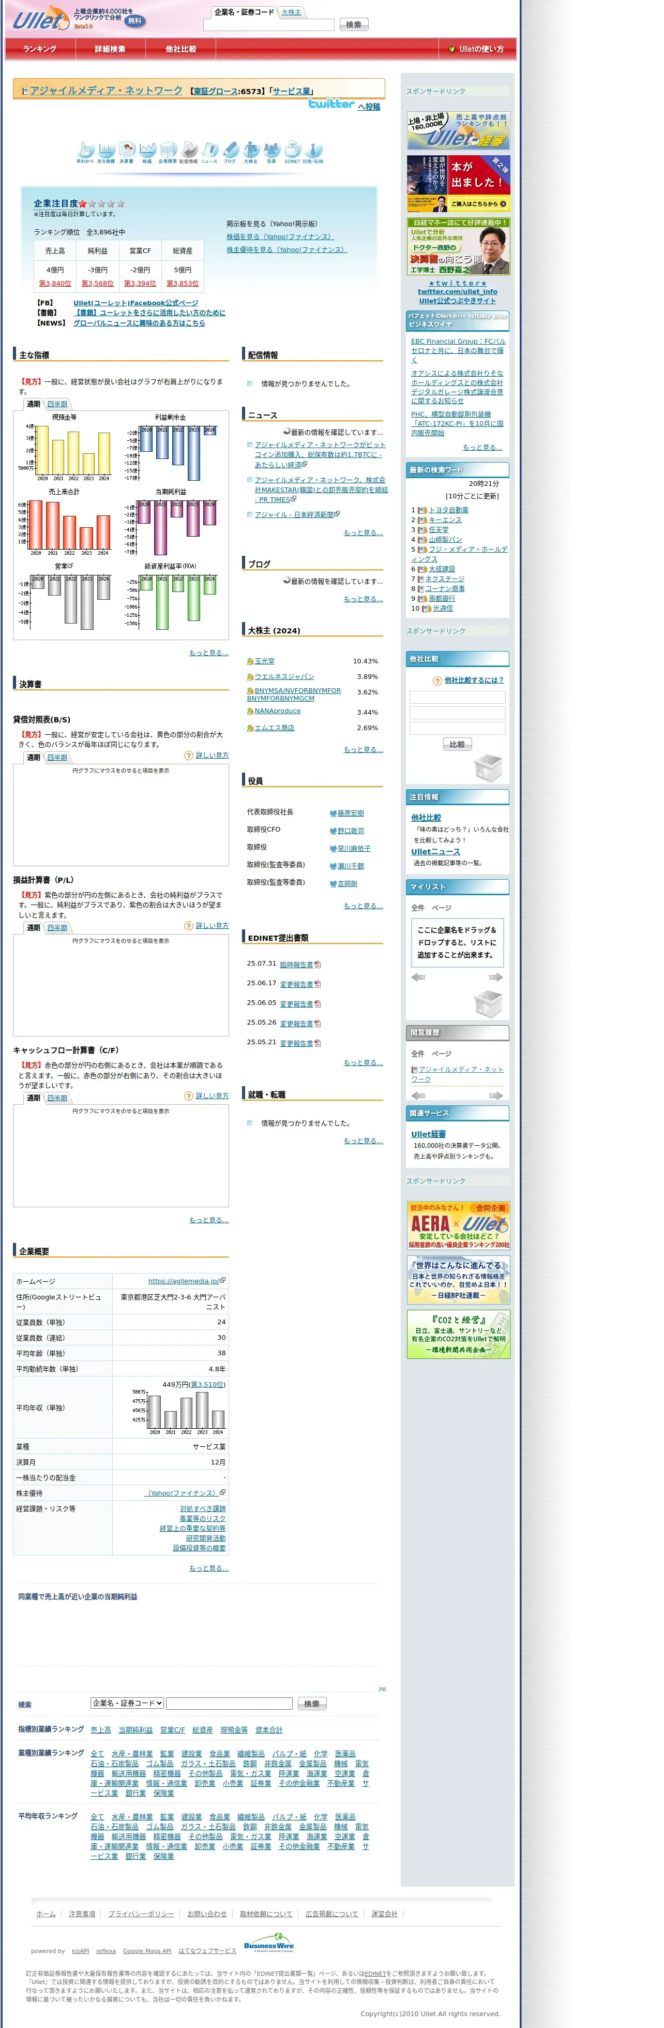Click the 本が出ました book banner
This screenshot has width=664, height=2028.
(x=458, y=183)
